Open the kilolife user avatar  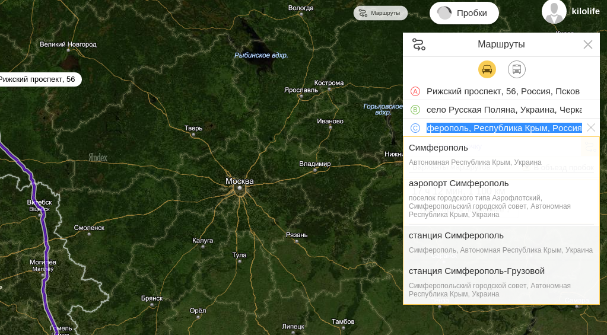(554, 12)
